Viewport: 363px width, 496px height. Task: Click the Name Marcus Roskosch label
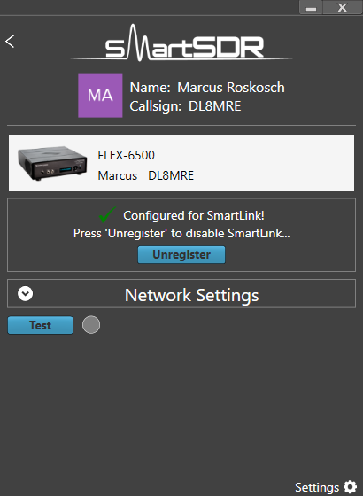pos(207,88)
